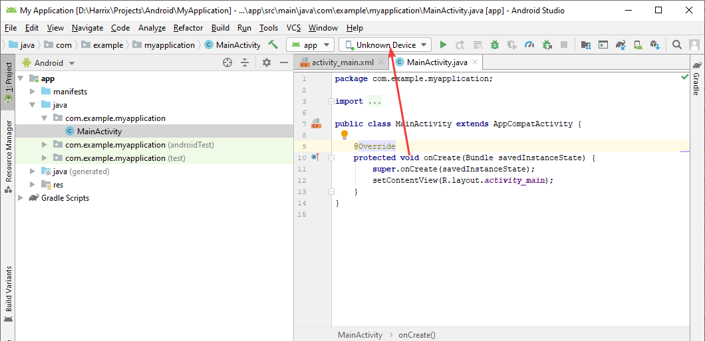The width and height of the screenshot is (705, 341).
Task: Open the Unknown Device dropdown
Action: pyautogui.click(x=386, y=45)
